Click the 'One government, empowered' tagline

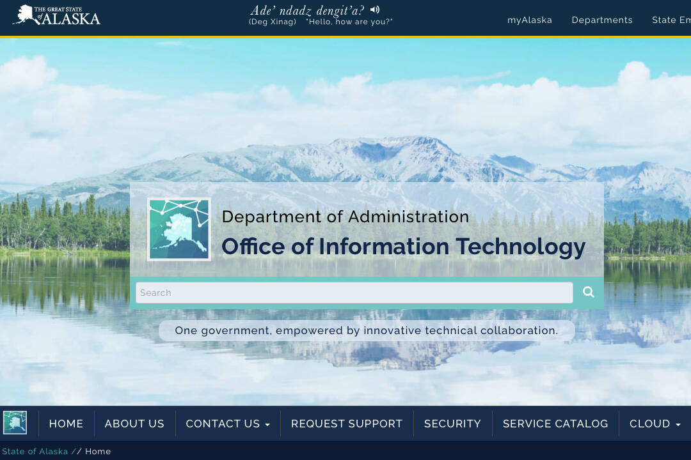(367, 330)
